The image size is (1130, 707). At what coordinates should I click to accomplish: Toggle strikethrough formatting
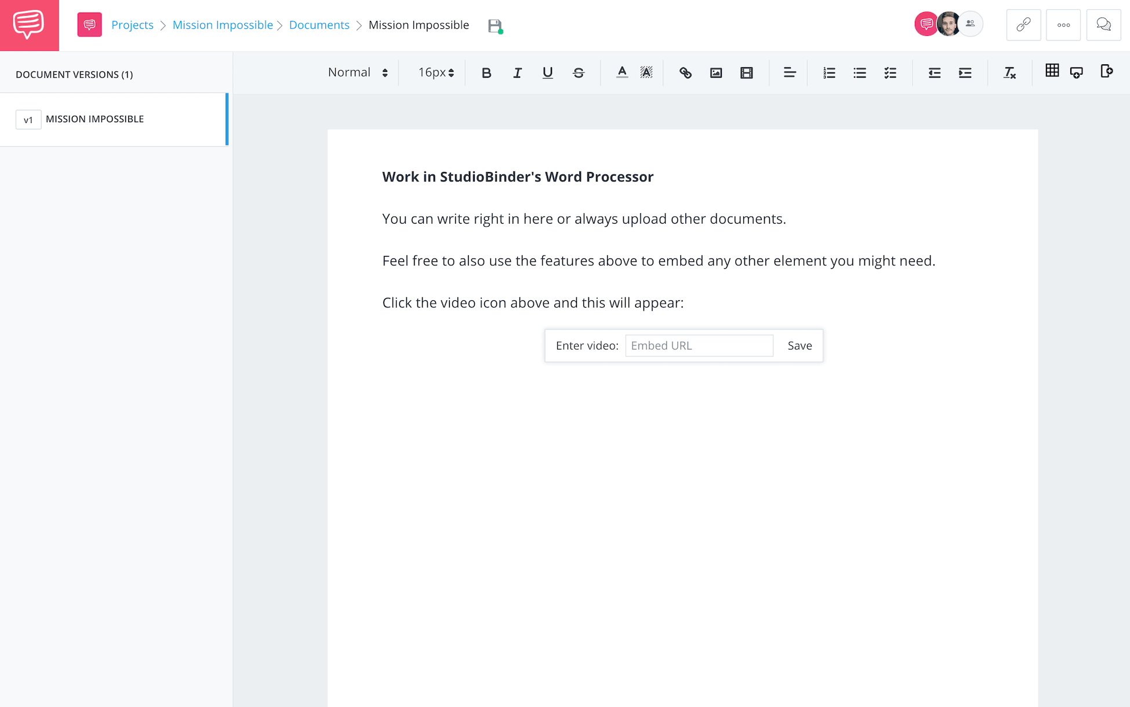[578, 72]
